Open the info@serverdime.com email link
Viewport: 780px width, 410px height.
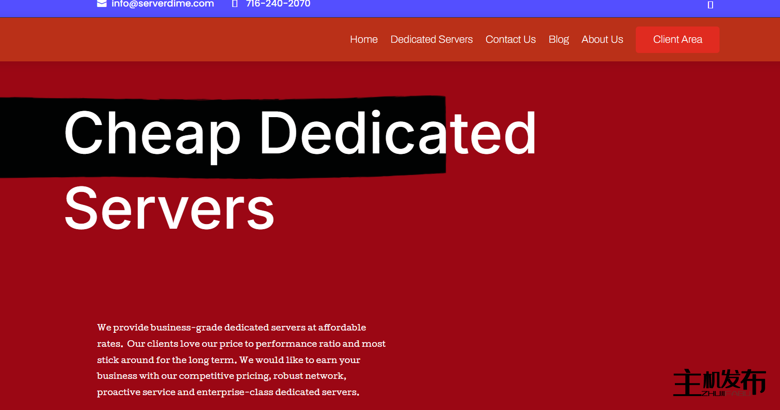[162, 4]
